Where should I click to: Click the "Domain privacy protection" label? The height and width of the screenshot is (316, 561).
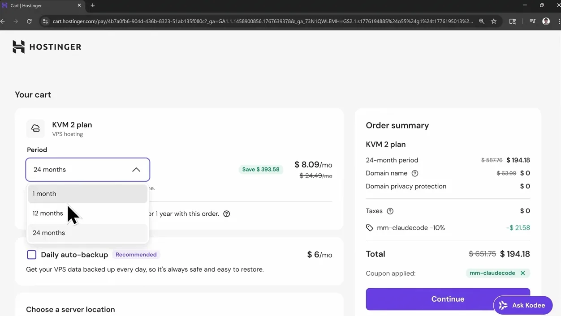[x=406, y=186]
